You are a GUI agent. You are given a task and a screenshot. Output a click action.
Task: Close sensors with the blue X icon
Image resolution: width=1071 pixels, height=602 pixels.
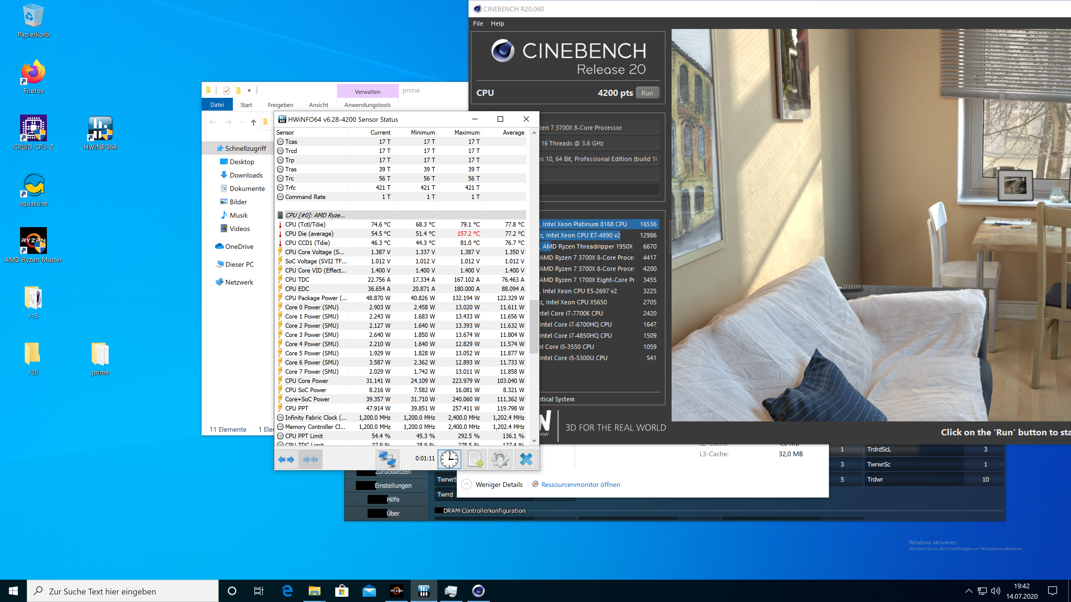click(526, 459)
